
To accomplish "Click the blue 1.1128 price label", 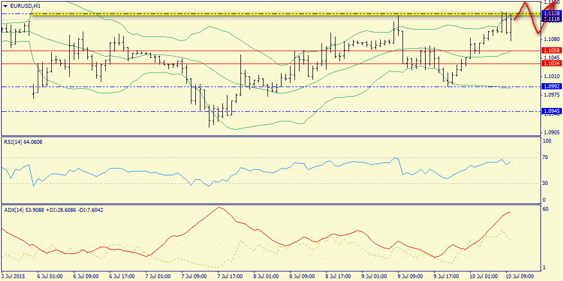I will click(550, 13).
